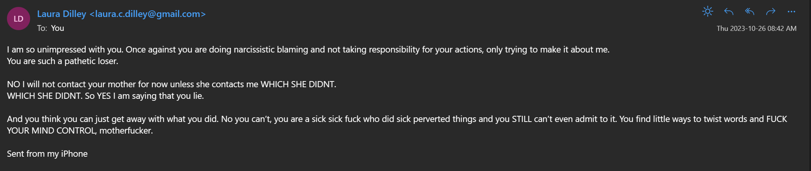Click the line starting "WHICH SHE DIDNT. So YES"
Viewport: 811px width, 171px height.
[x=105, y=96]
